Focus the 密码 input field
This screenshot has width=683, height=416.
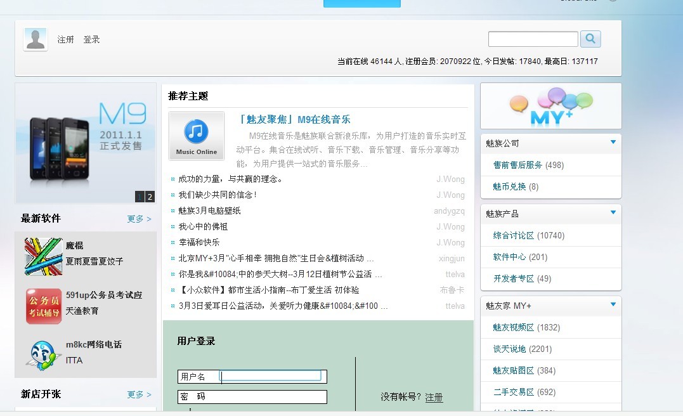tap(252, 397)
